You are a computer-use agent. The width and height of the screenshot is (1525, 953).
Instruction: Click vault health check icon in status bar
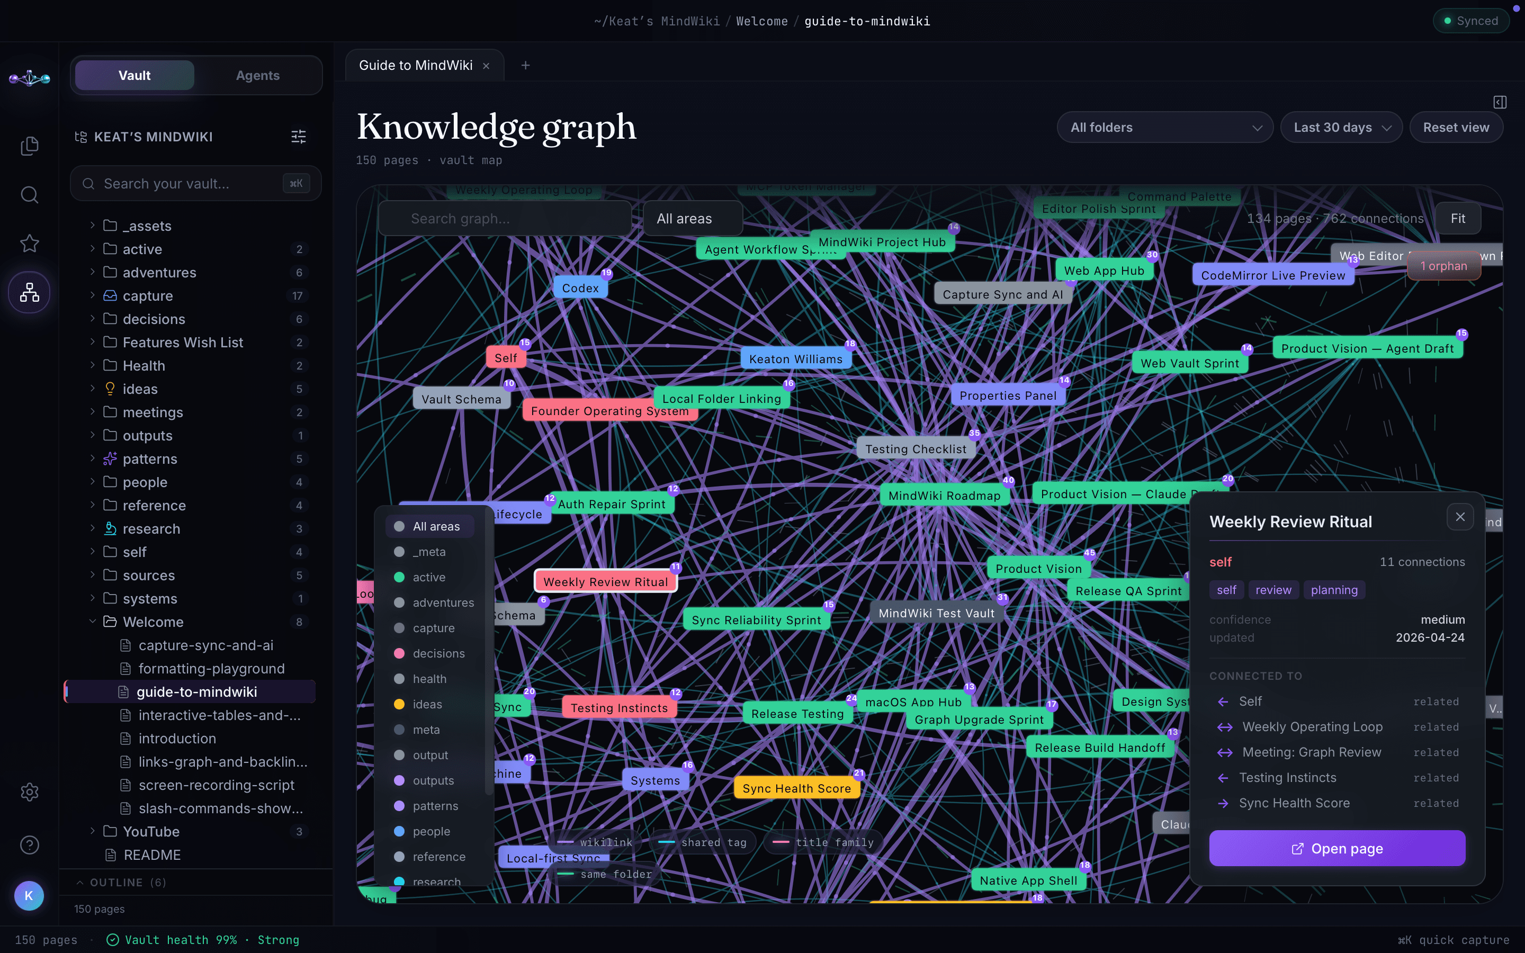click(x=113, y=940)
